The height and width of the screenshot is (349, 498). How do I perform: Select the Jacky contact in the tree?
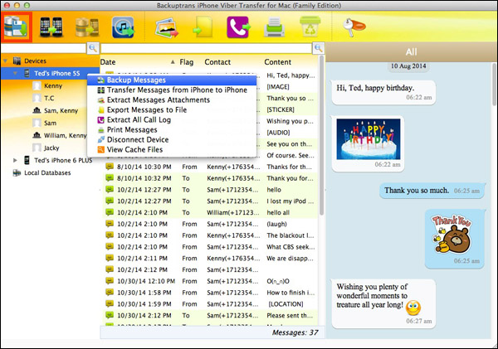click(51, 148)
